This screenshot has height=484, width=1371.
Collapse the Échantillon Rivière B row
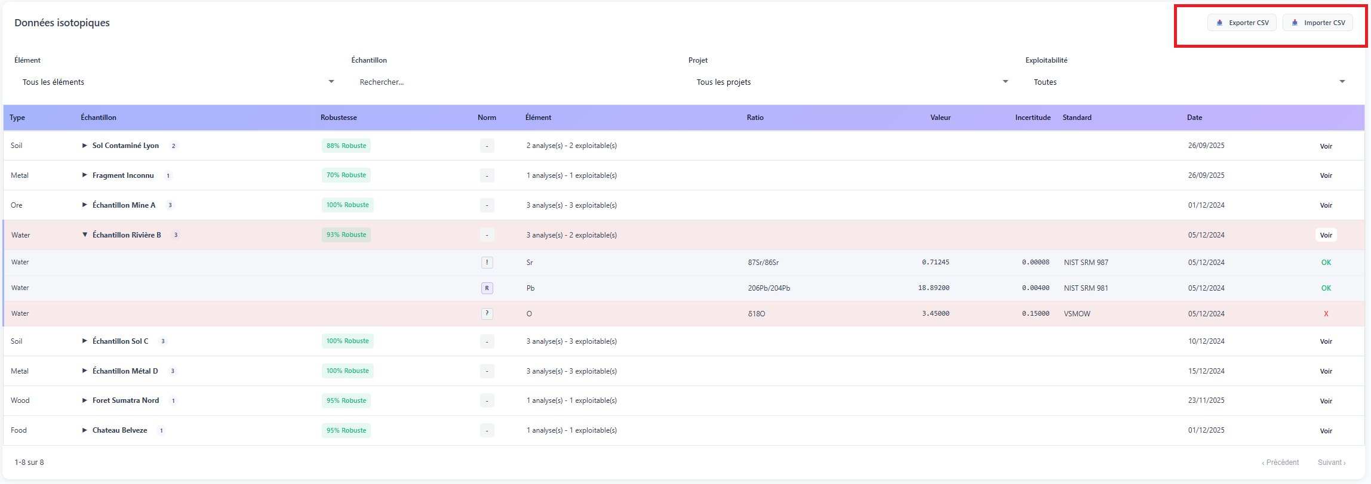click(x=85, y=235)
